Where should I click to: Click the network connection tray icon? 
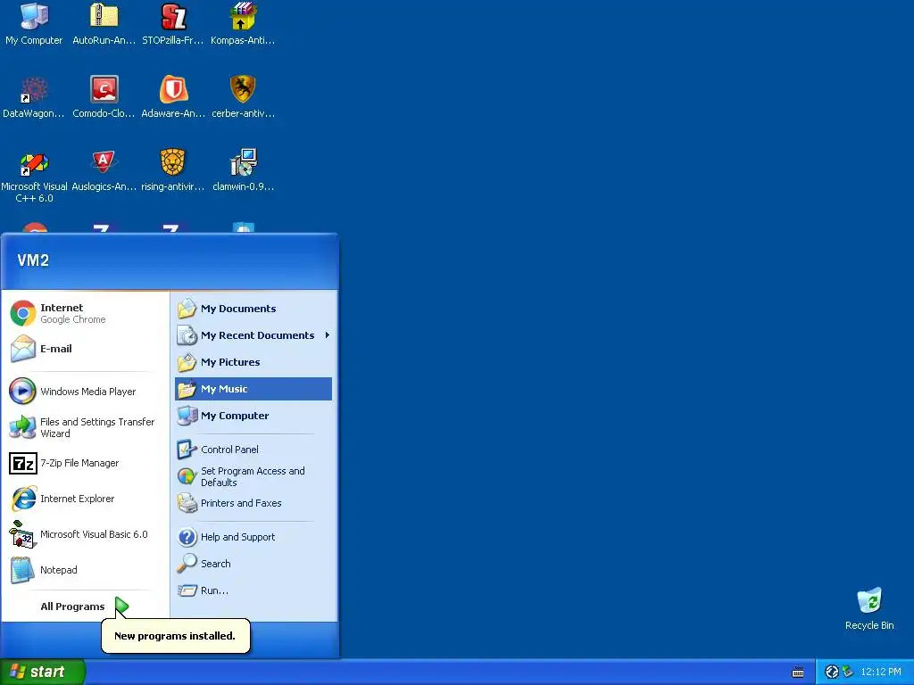click(x=848, y=673)
